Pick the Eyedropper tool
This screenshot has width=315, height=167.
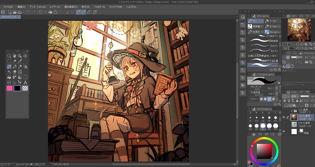click(x=20, y=61)
